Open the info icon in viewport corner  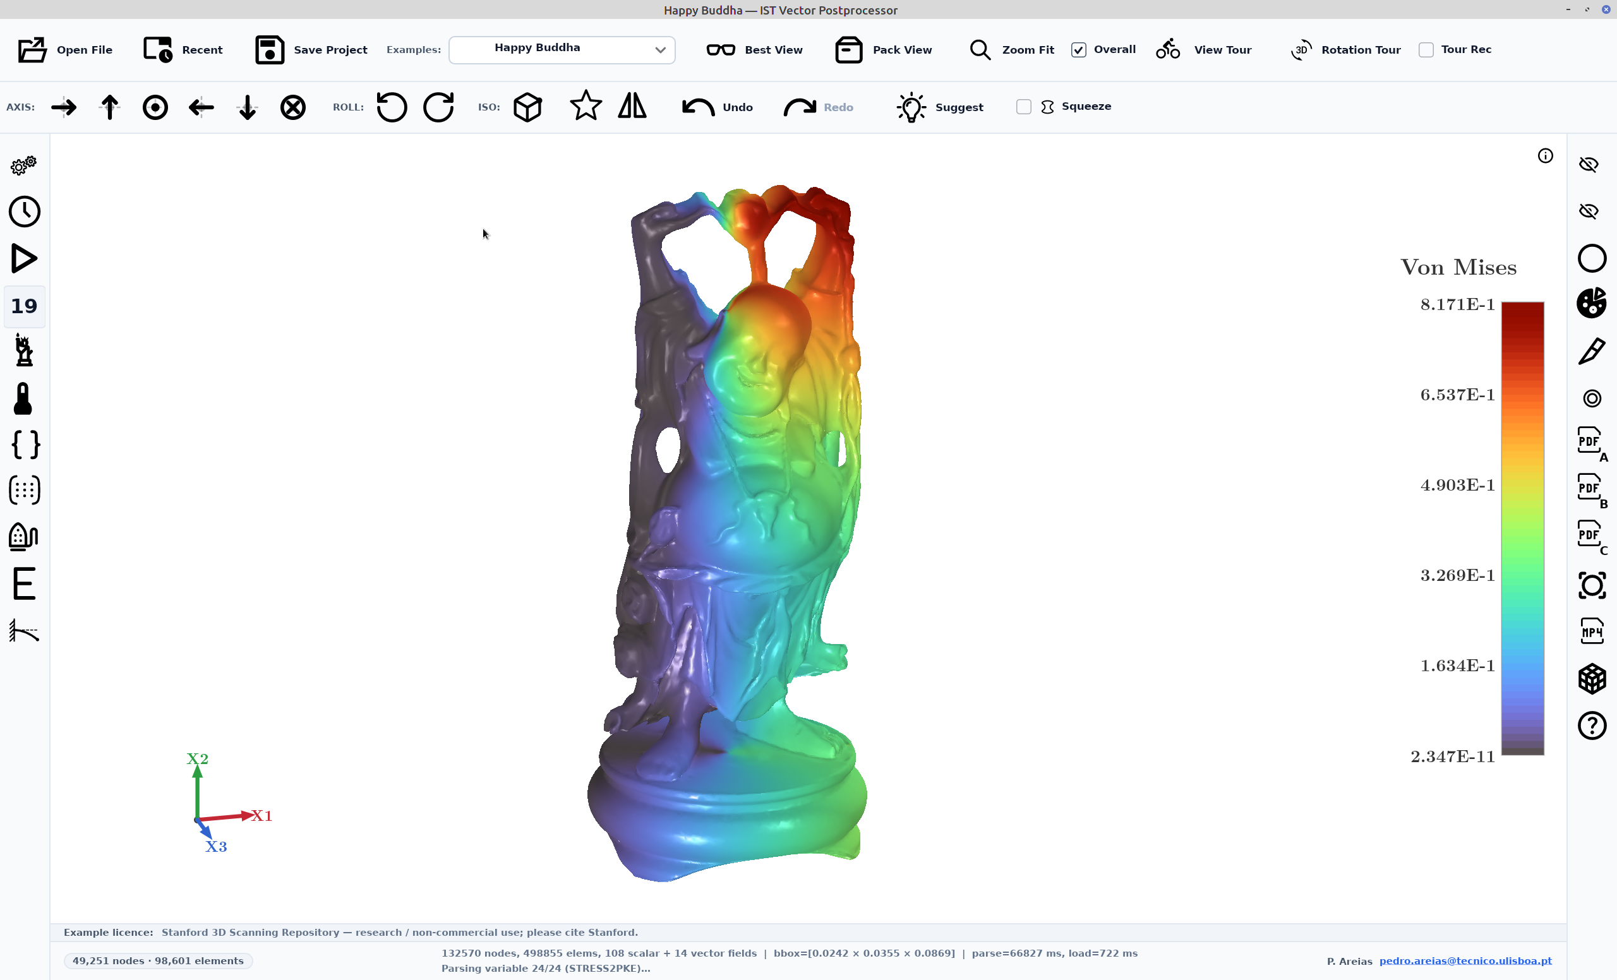pos(1546,155)
